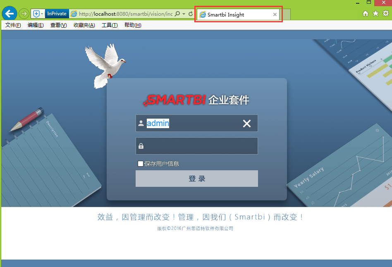
Task: Open the tracking protection shield icon
Action: pos(36,14)
